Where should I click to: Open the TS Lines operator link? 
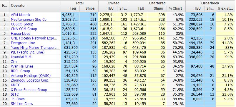18,99
